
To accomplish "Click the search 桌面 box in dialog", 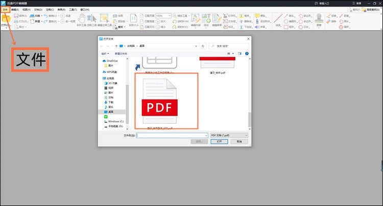I will (229, 46).
